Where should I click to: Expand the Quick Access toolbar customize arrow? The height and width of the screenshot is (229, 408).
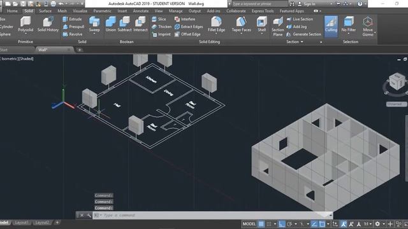82,4
